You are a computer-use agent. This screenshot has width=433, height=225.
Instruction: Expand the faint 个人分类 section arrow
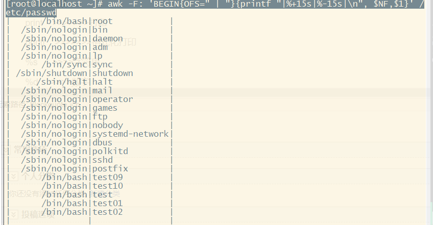coord(14,177)
